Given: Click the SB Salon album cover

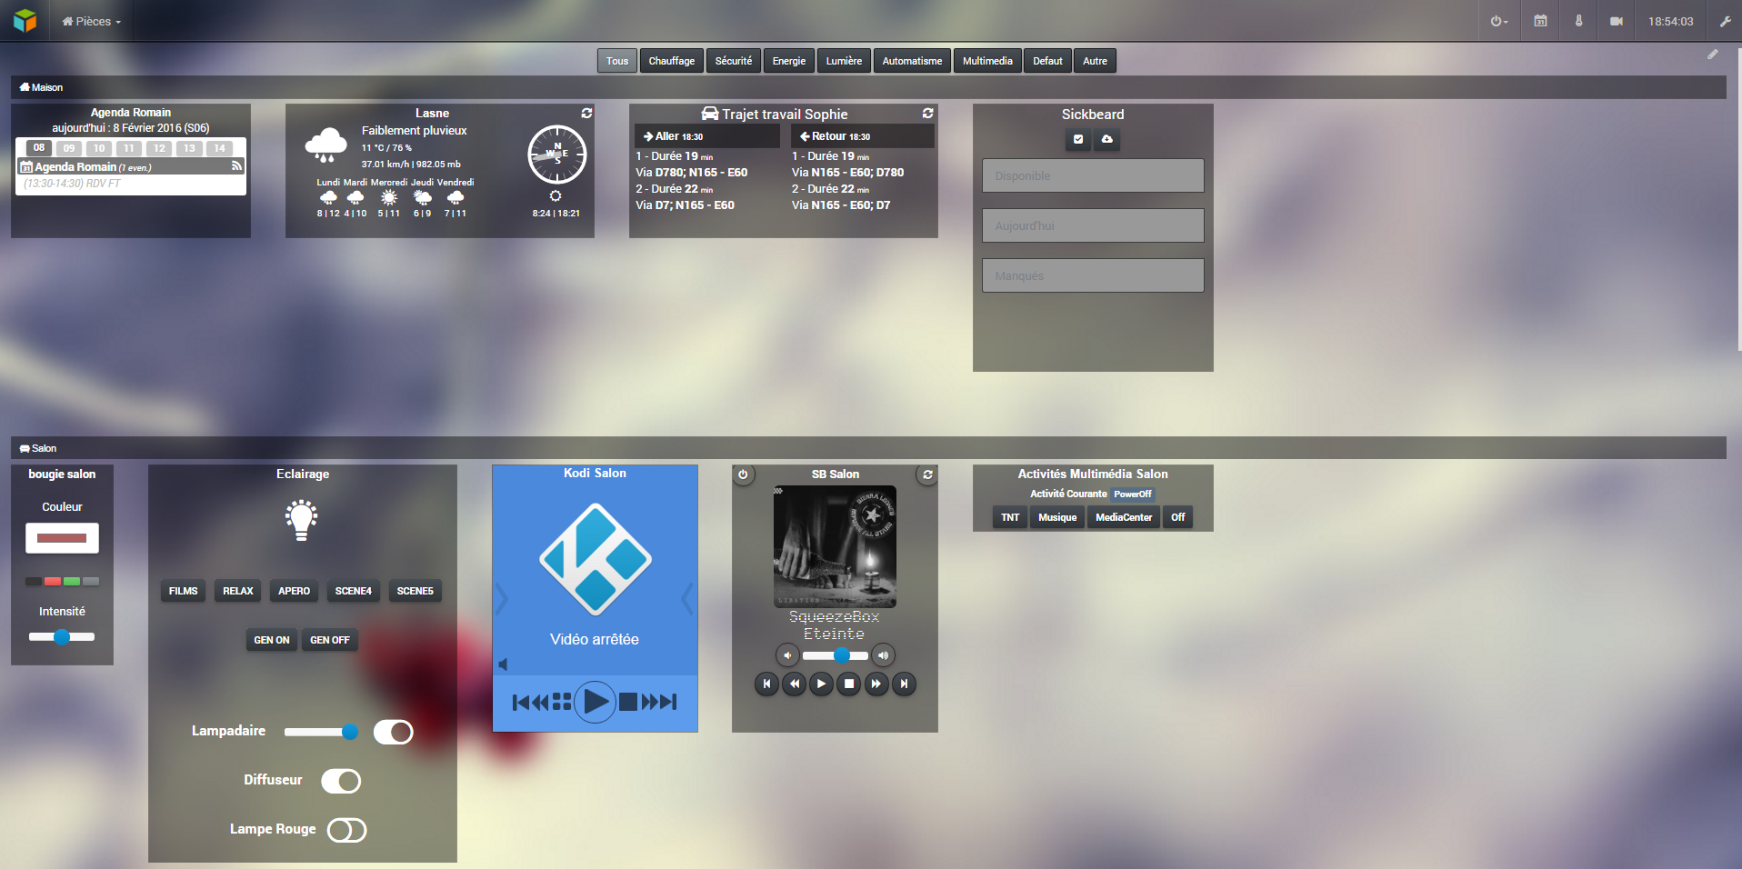Looking at the screenshot, I should (835, 545).
